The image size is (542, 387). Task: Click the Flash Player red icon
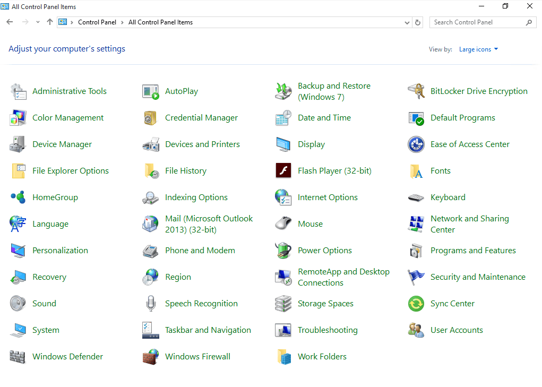pyautogui.click(x=283, y=171)
